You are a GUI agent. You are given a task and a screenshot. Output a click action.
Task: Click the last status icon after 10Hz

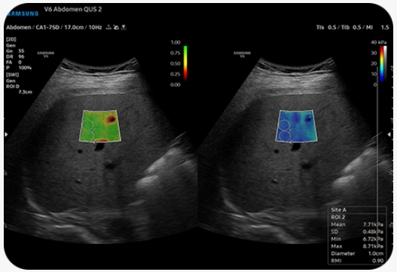coord(124,27)
